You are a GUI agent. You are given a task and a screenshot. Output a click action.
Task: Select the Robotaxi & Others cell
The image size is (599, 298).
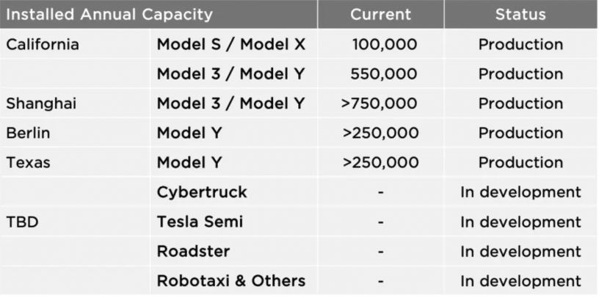pos(231,280)
